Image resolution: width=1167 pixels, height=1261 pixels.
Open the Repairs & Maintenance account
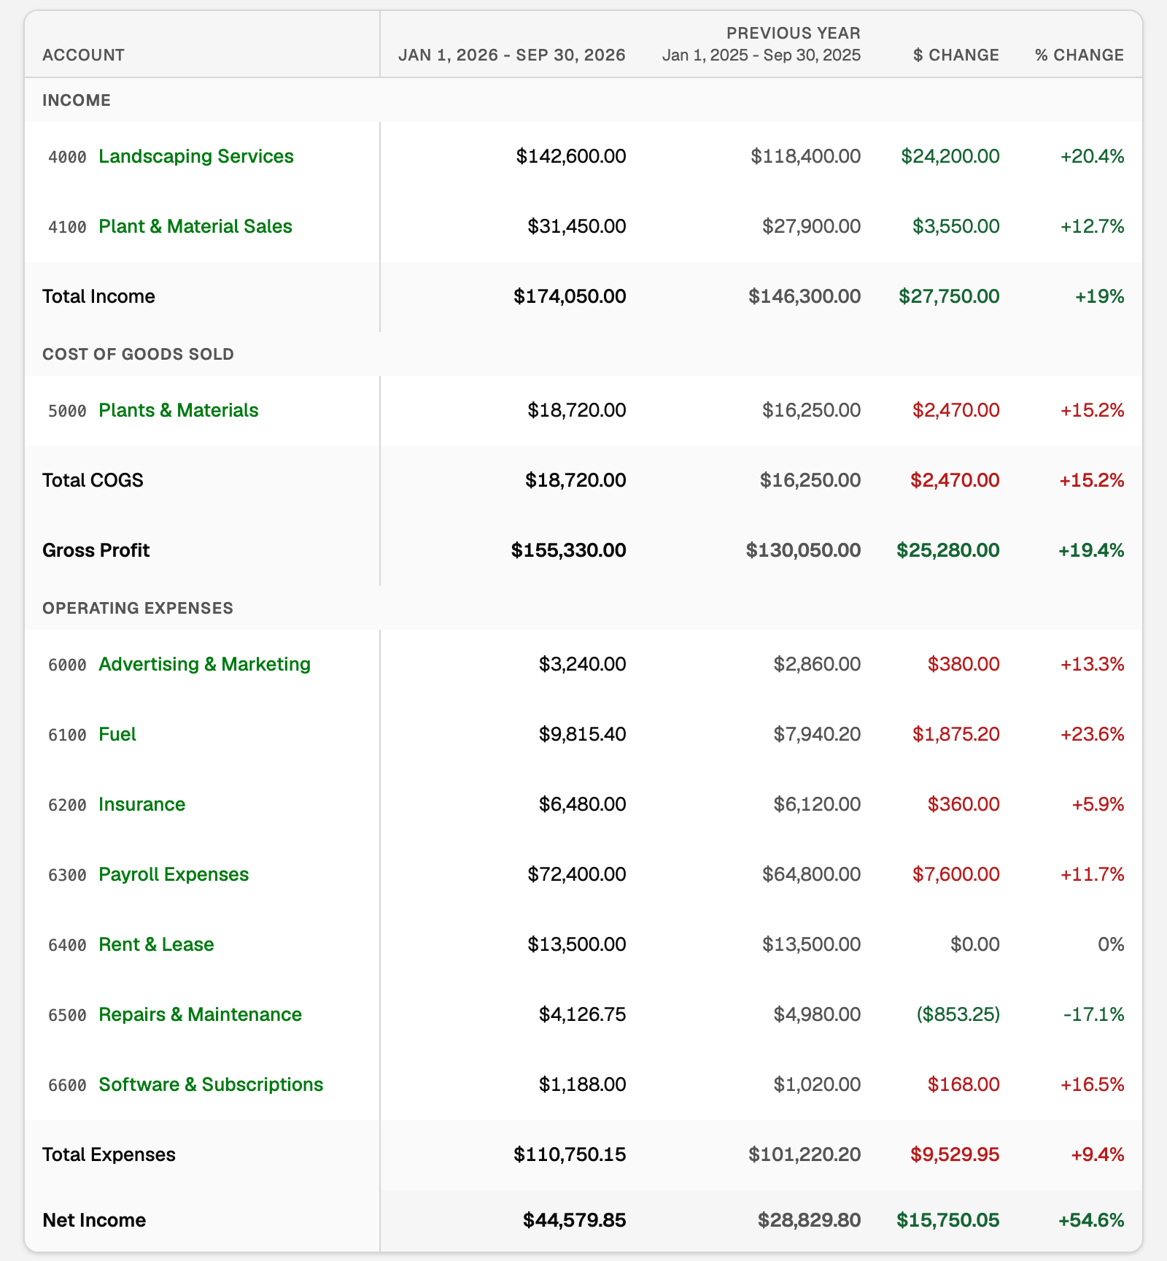[x=201, y=1014]
